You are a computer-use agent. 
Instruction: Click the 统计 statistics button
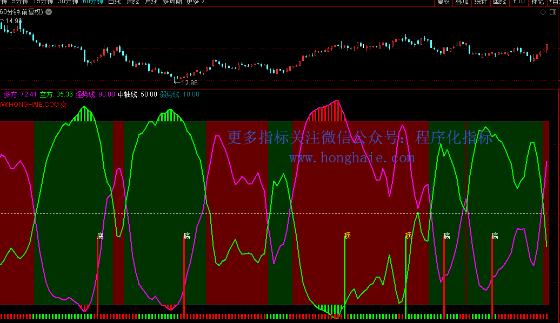[x=481, y=2]
